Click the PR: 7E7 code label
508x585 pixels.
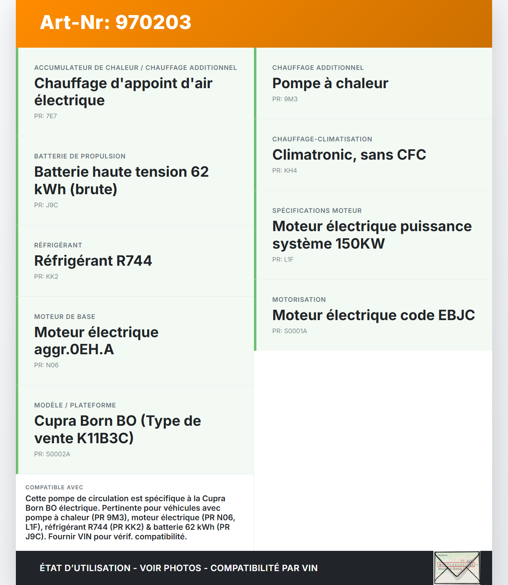point(46,116)
